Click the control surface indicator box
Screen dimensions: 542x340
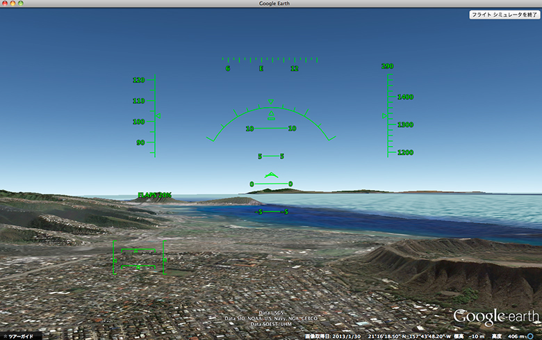coord(138,259)
